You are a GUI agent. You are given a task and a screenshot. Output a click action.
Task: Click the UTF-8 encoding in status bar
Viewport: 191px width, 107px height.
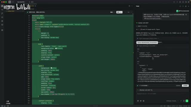pyautogui.click(x=173, y=106)
